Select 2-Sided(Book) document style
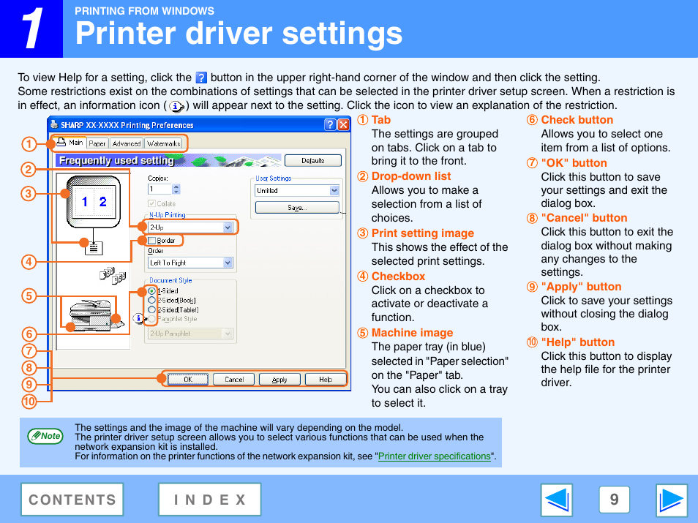The width and height of the screenshot is (698, 523). 151,301
